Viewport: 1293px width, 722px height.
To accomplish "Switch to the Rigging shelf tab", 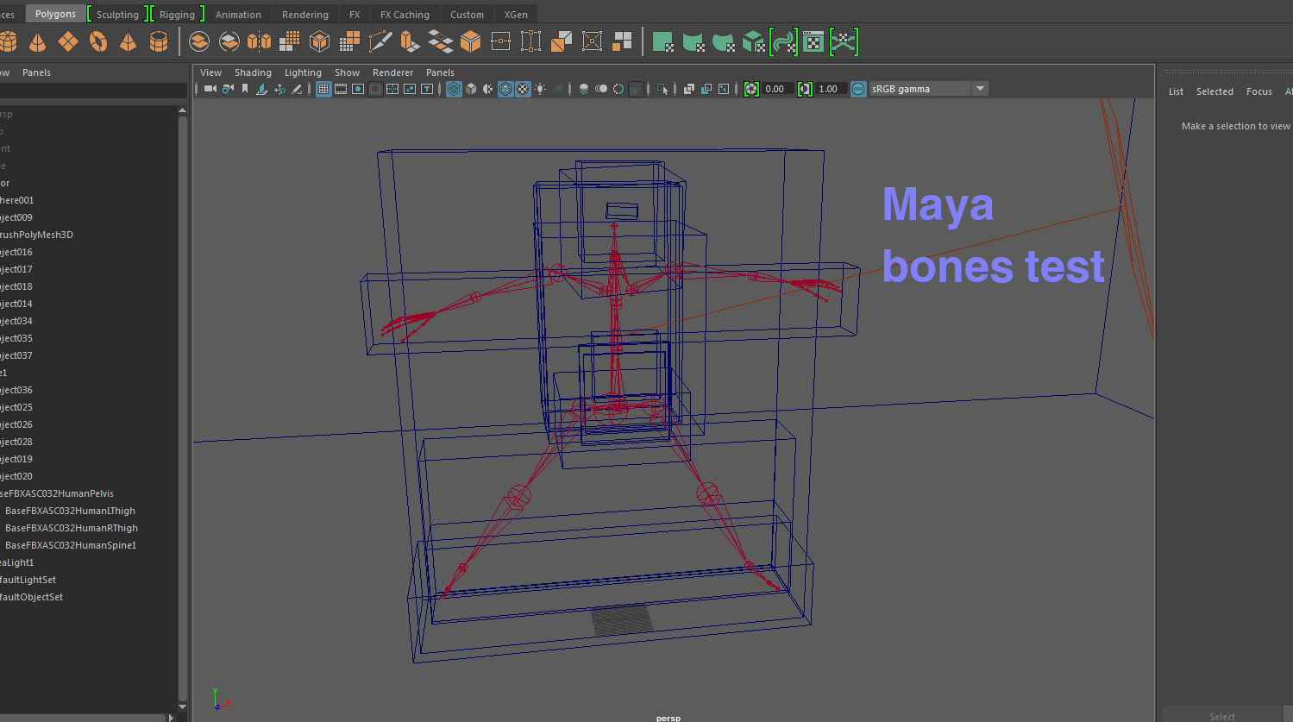I will (x=177, y=15).
